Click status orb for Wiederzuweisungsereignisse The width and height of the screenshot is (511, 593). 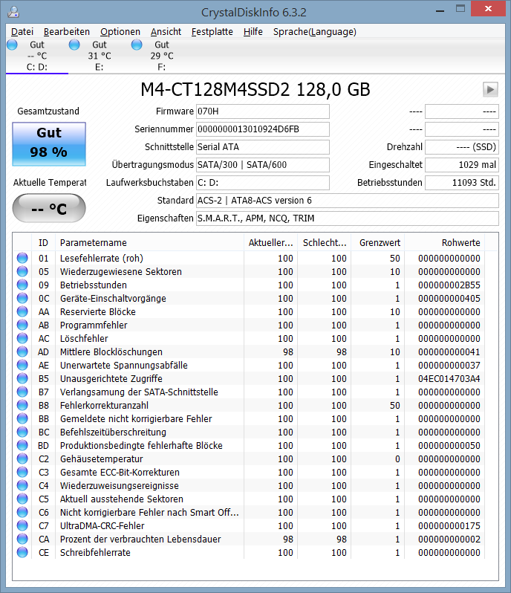[22, 485]
